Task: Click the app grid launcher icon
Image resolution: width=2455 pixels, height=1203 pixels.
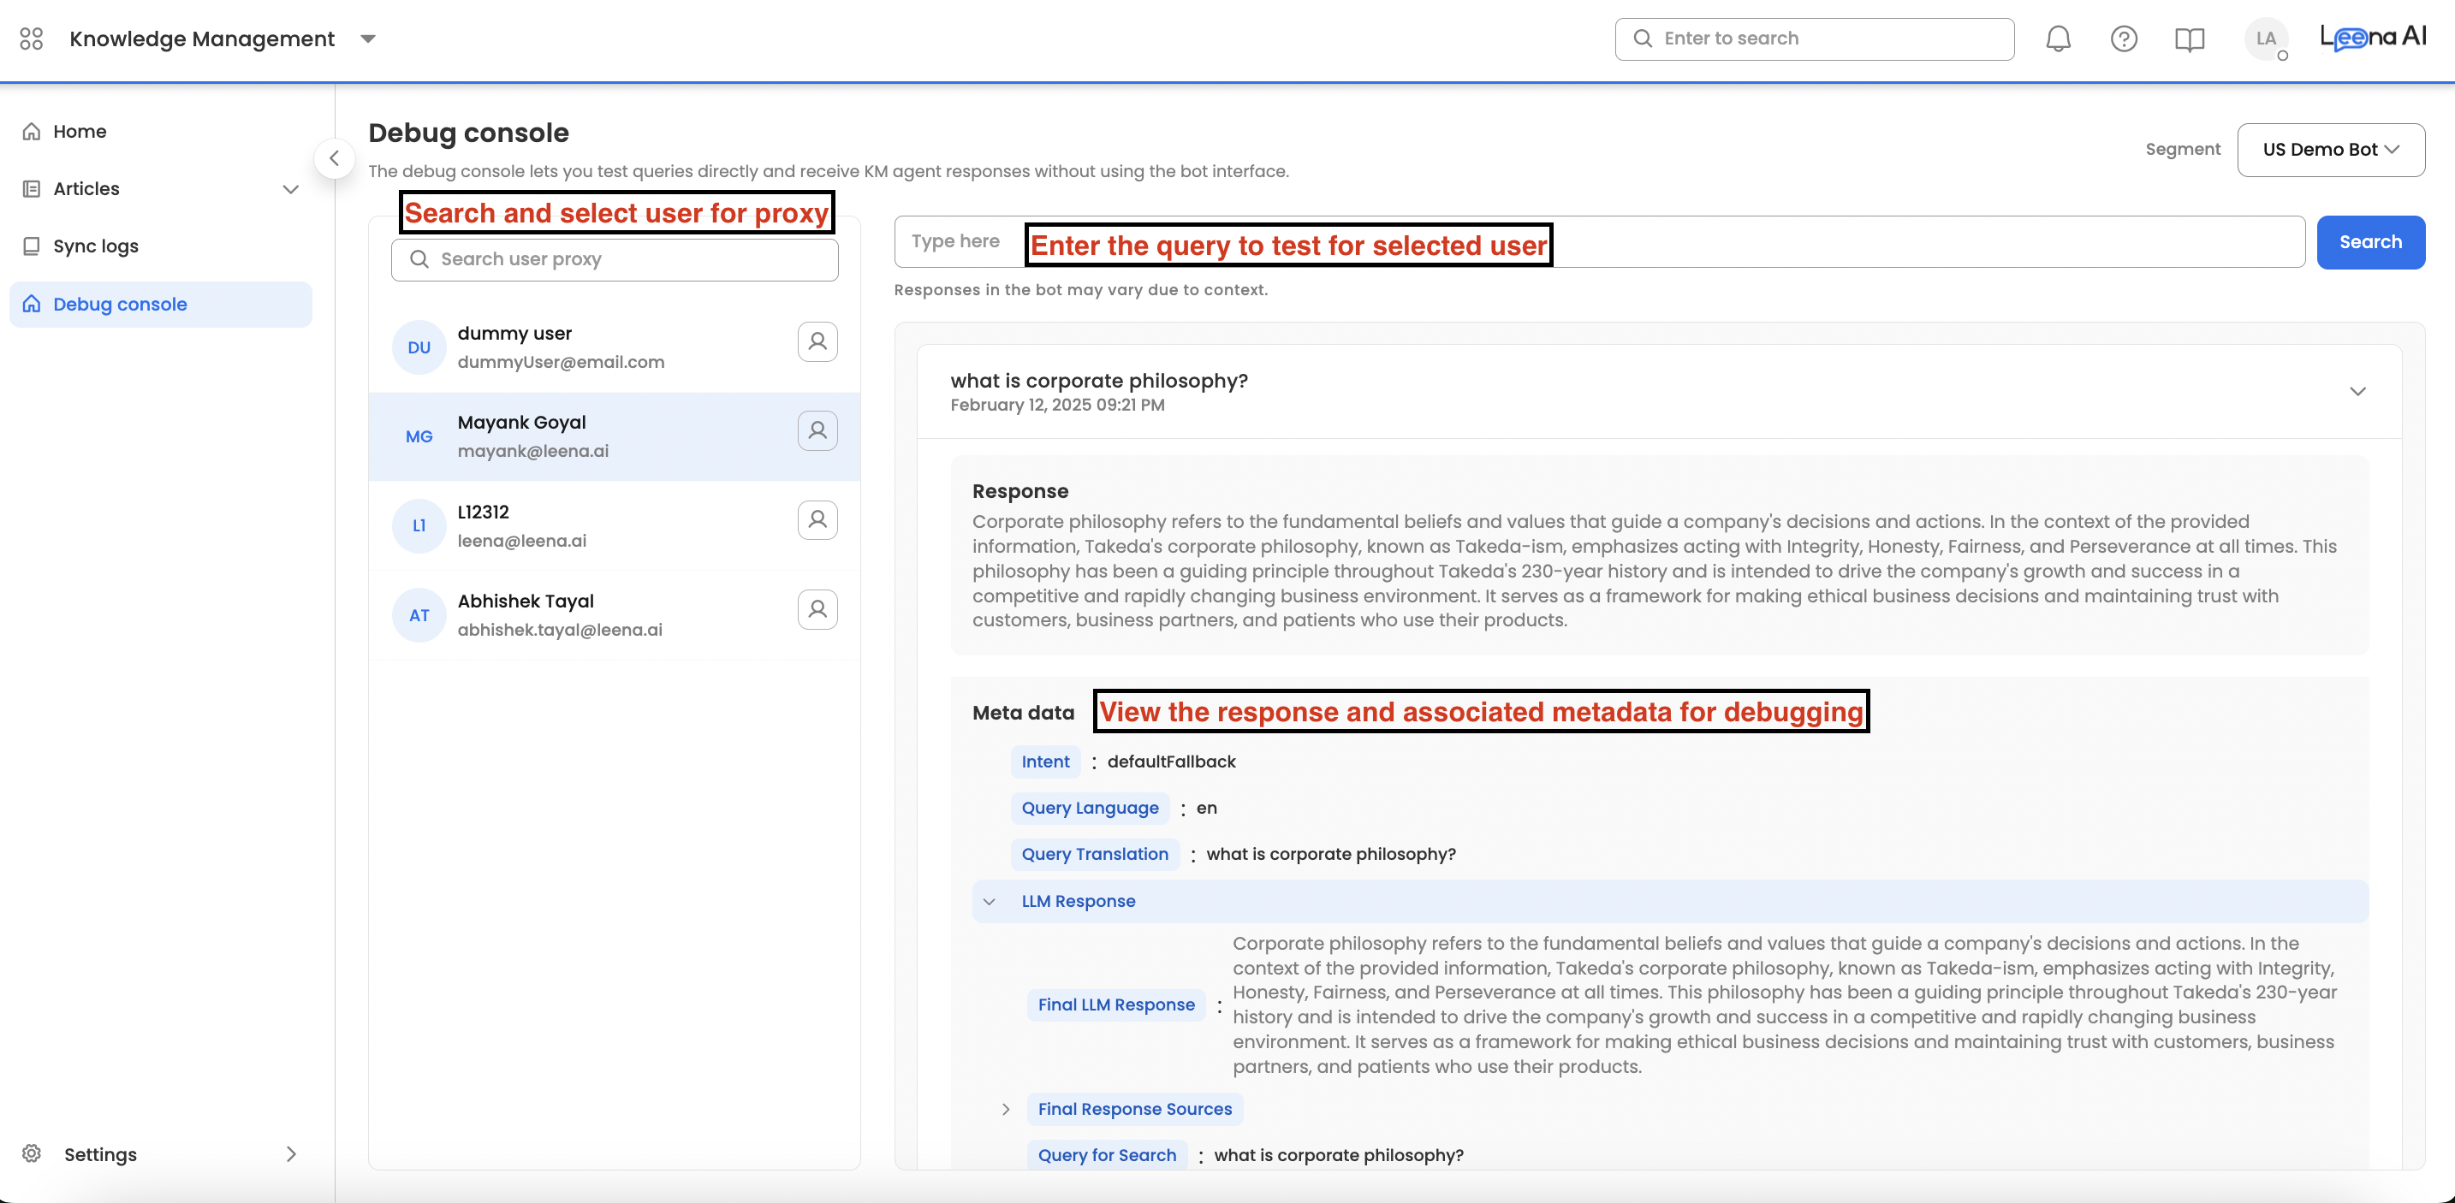Action: 32,39
